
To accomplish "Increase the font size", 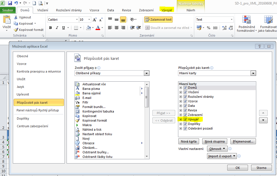I will tap(94, 20).
